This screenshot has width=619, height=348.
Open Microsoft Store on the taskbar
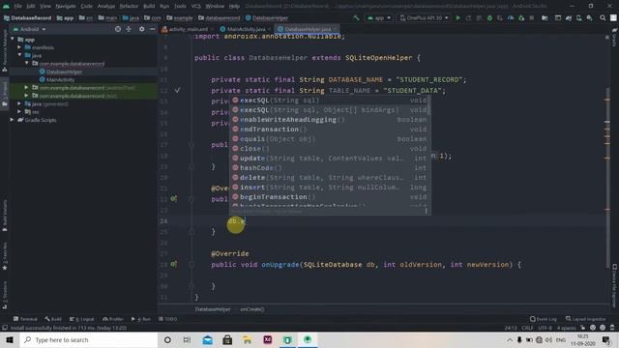pos(227,339)
